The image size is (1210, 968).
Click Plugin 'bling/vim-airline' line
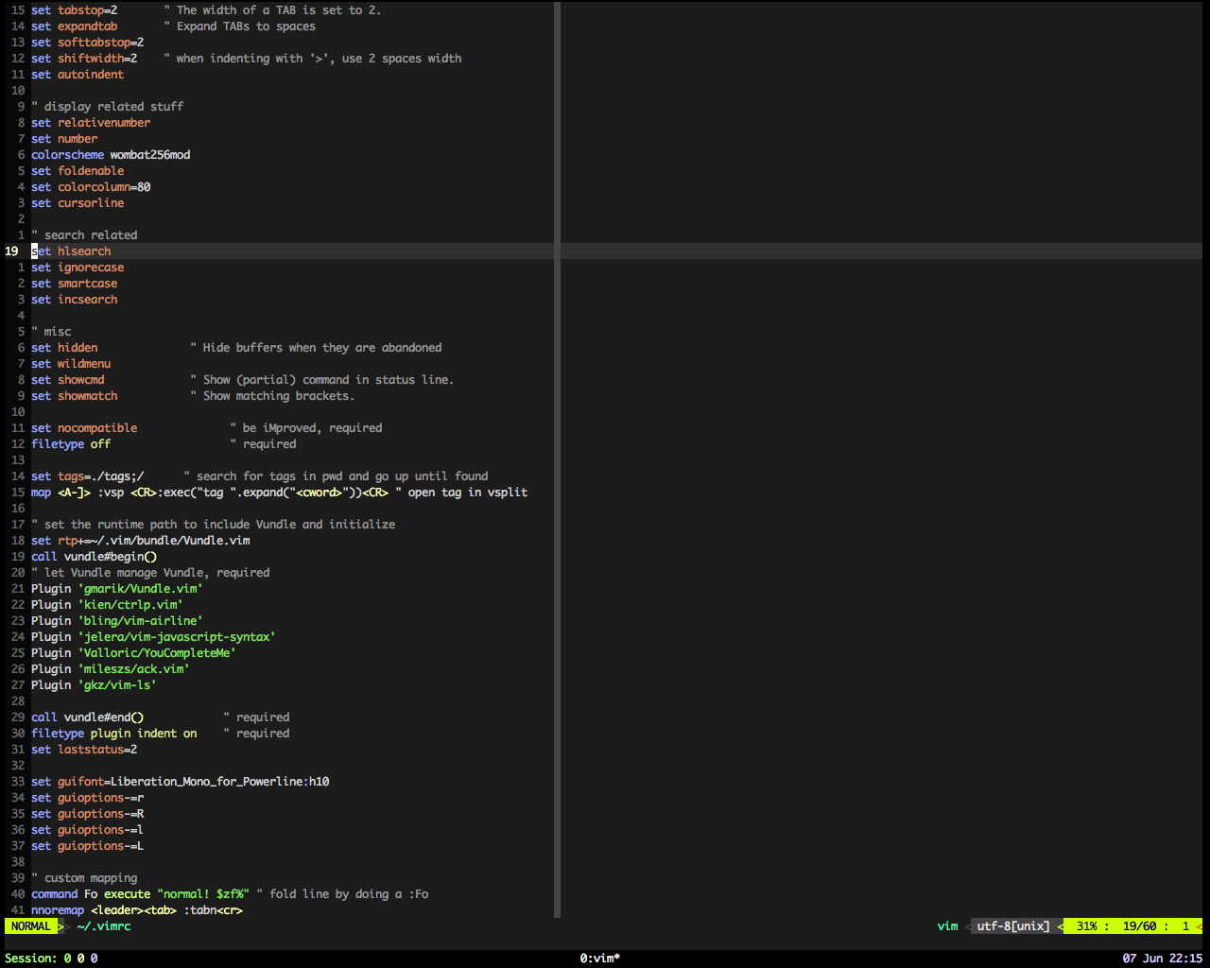pos(117,621)
